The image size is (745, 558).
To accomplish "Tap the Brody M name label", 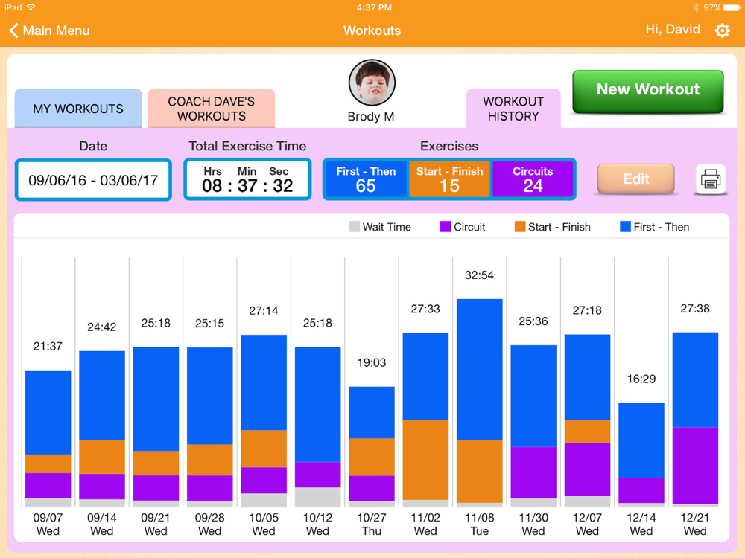I will point(370,116).
